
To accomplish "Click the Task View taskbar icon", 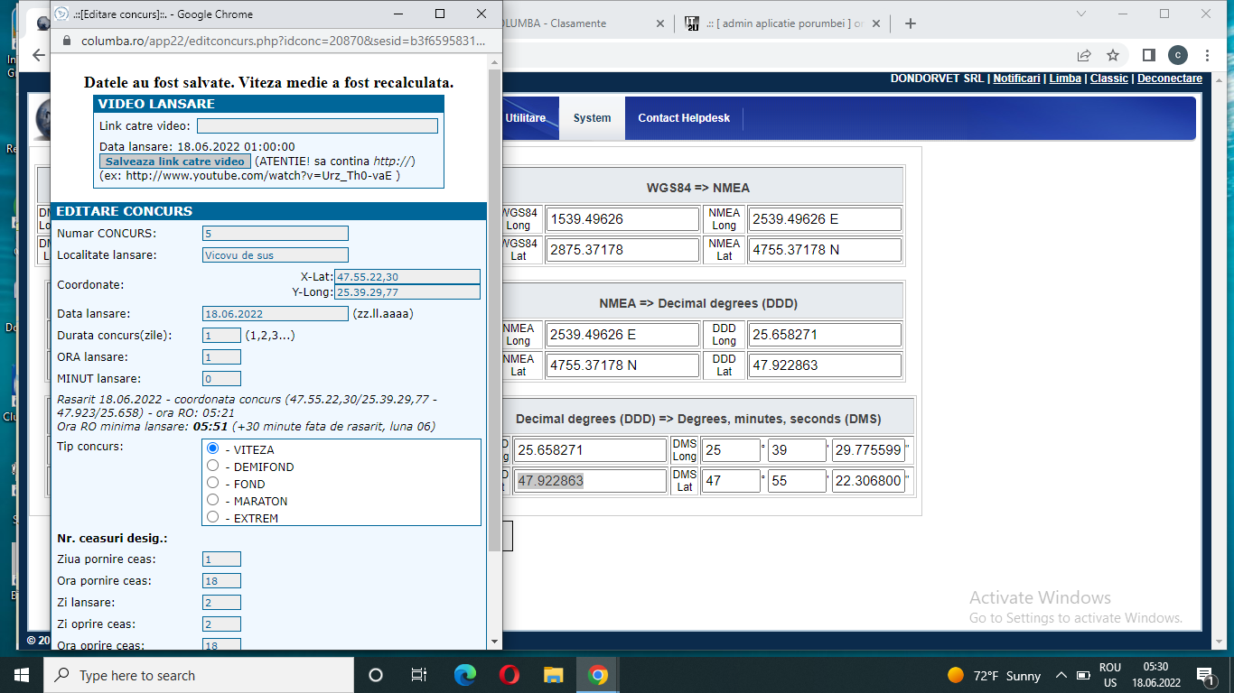I will [x=419, y=675].
